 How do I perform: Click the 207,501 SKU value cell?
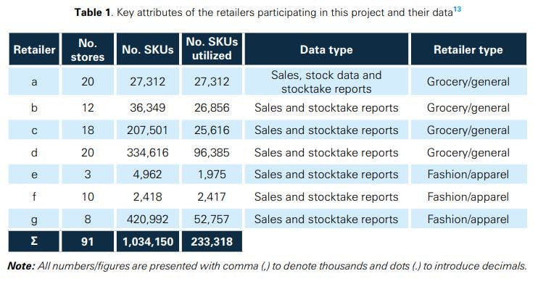(x=147, y=130)
